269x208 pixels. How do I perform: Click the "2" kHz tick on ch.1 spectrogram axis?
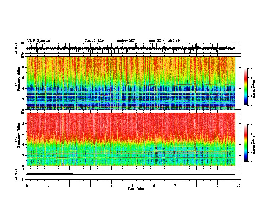tap(24, 99)
